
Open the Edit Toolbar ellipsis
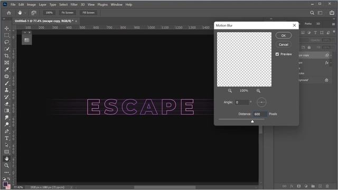point(6,173)
